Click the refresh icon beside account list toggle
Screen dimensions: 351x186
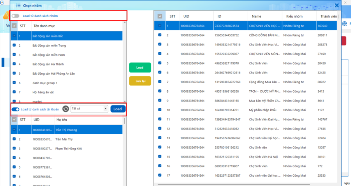click(66, 109)
